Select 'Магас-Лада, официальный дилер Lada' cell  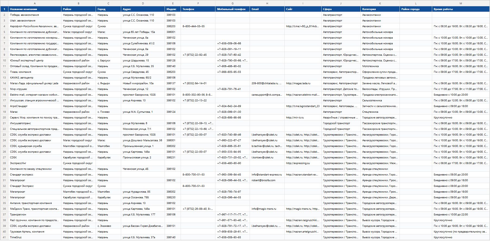pos(35,83)
